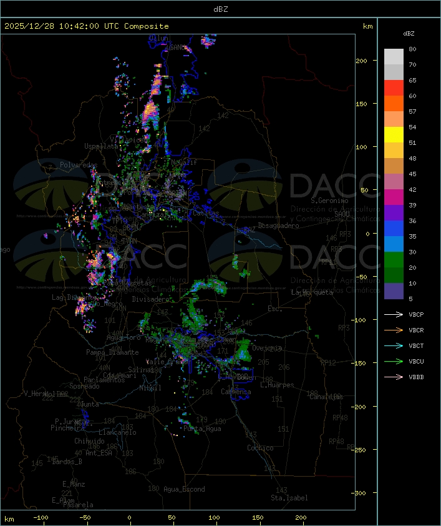The image size is (441, 526).
Task: Click the orange VBCR arrow icon
Action: [x=394, y=330]
